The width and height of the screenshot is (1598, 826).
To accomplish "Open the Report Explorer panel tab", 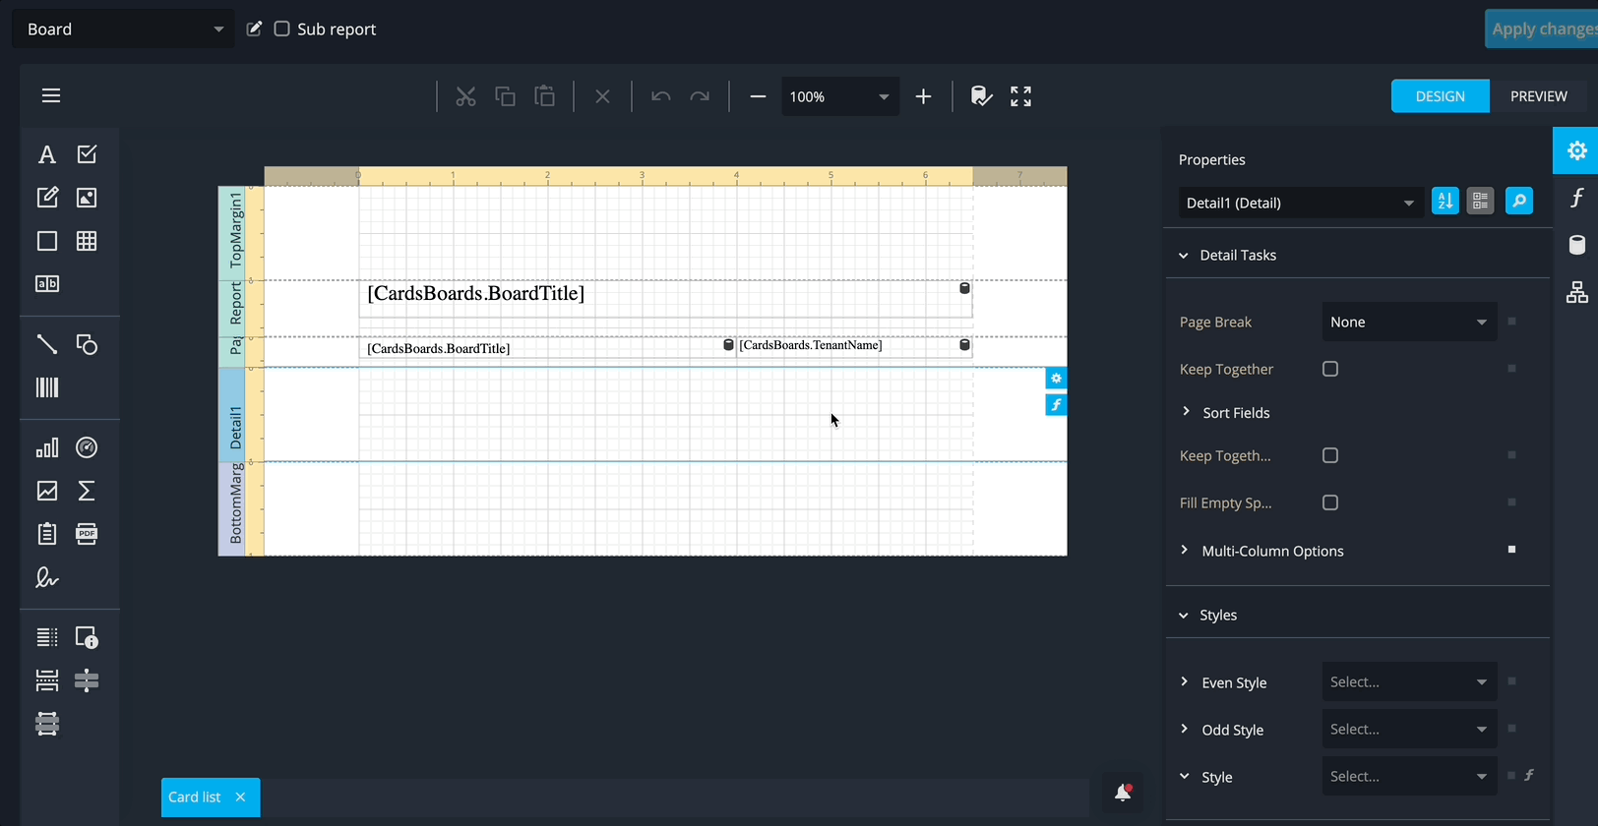I will [x=1576, y=292].
